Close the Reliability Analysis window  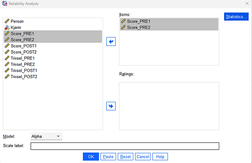pos(247,3)
